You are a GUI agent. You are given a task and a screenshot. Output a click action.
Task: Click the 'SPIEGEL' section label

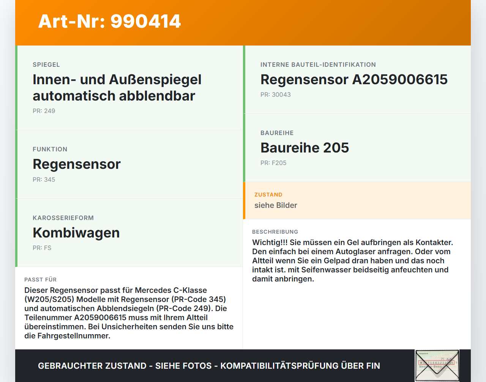(46, 65)
